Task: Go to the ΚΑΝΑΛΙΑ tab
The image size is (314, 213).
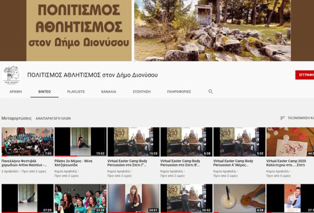Action: (x=109, y=92)
